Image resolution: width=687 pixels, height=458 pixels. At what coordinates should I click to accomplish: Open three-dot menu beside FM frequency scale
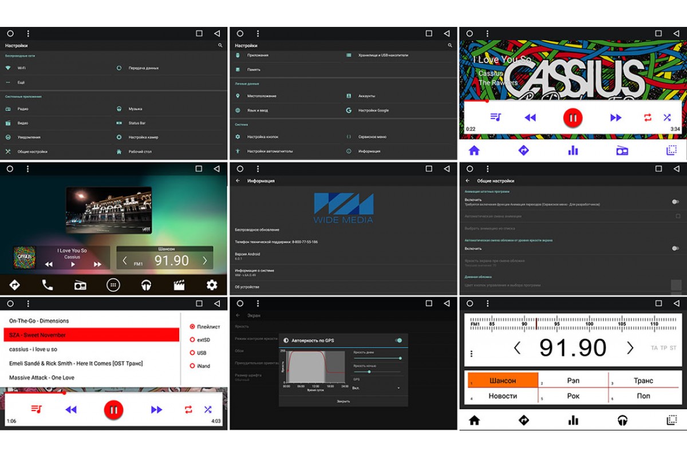(471, 354)
